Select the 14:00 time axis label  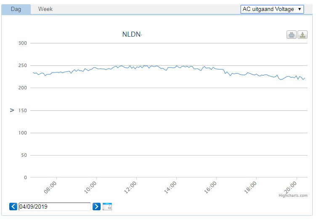171,187
